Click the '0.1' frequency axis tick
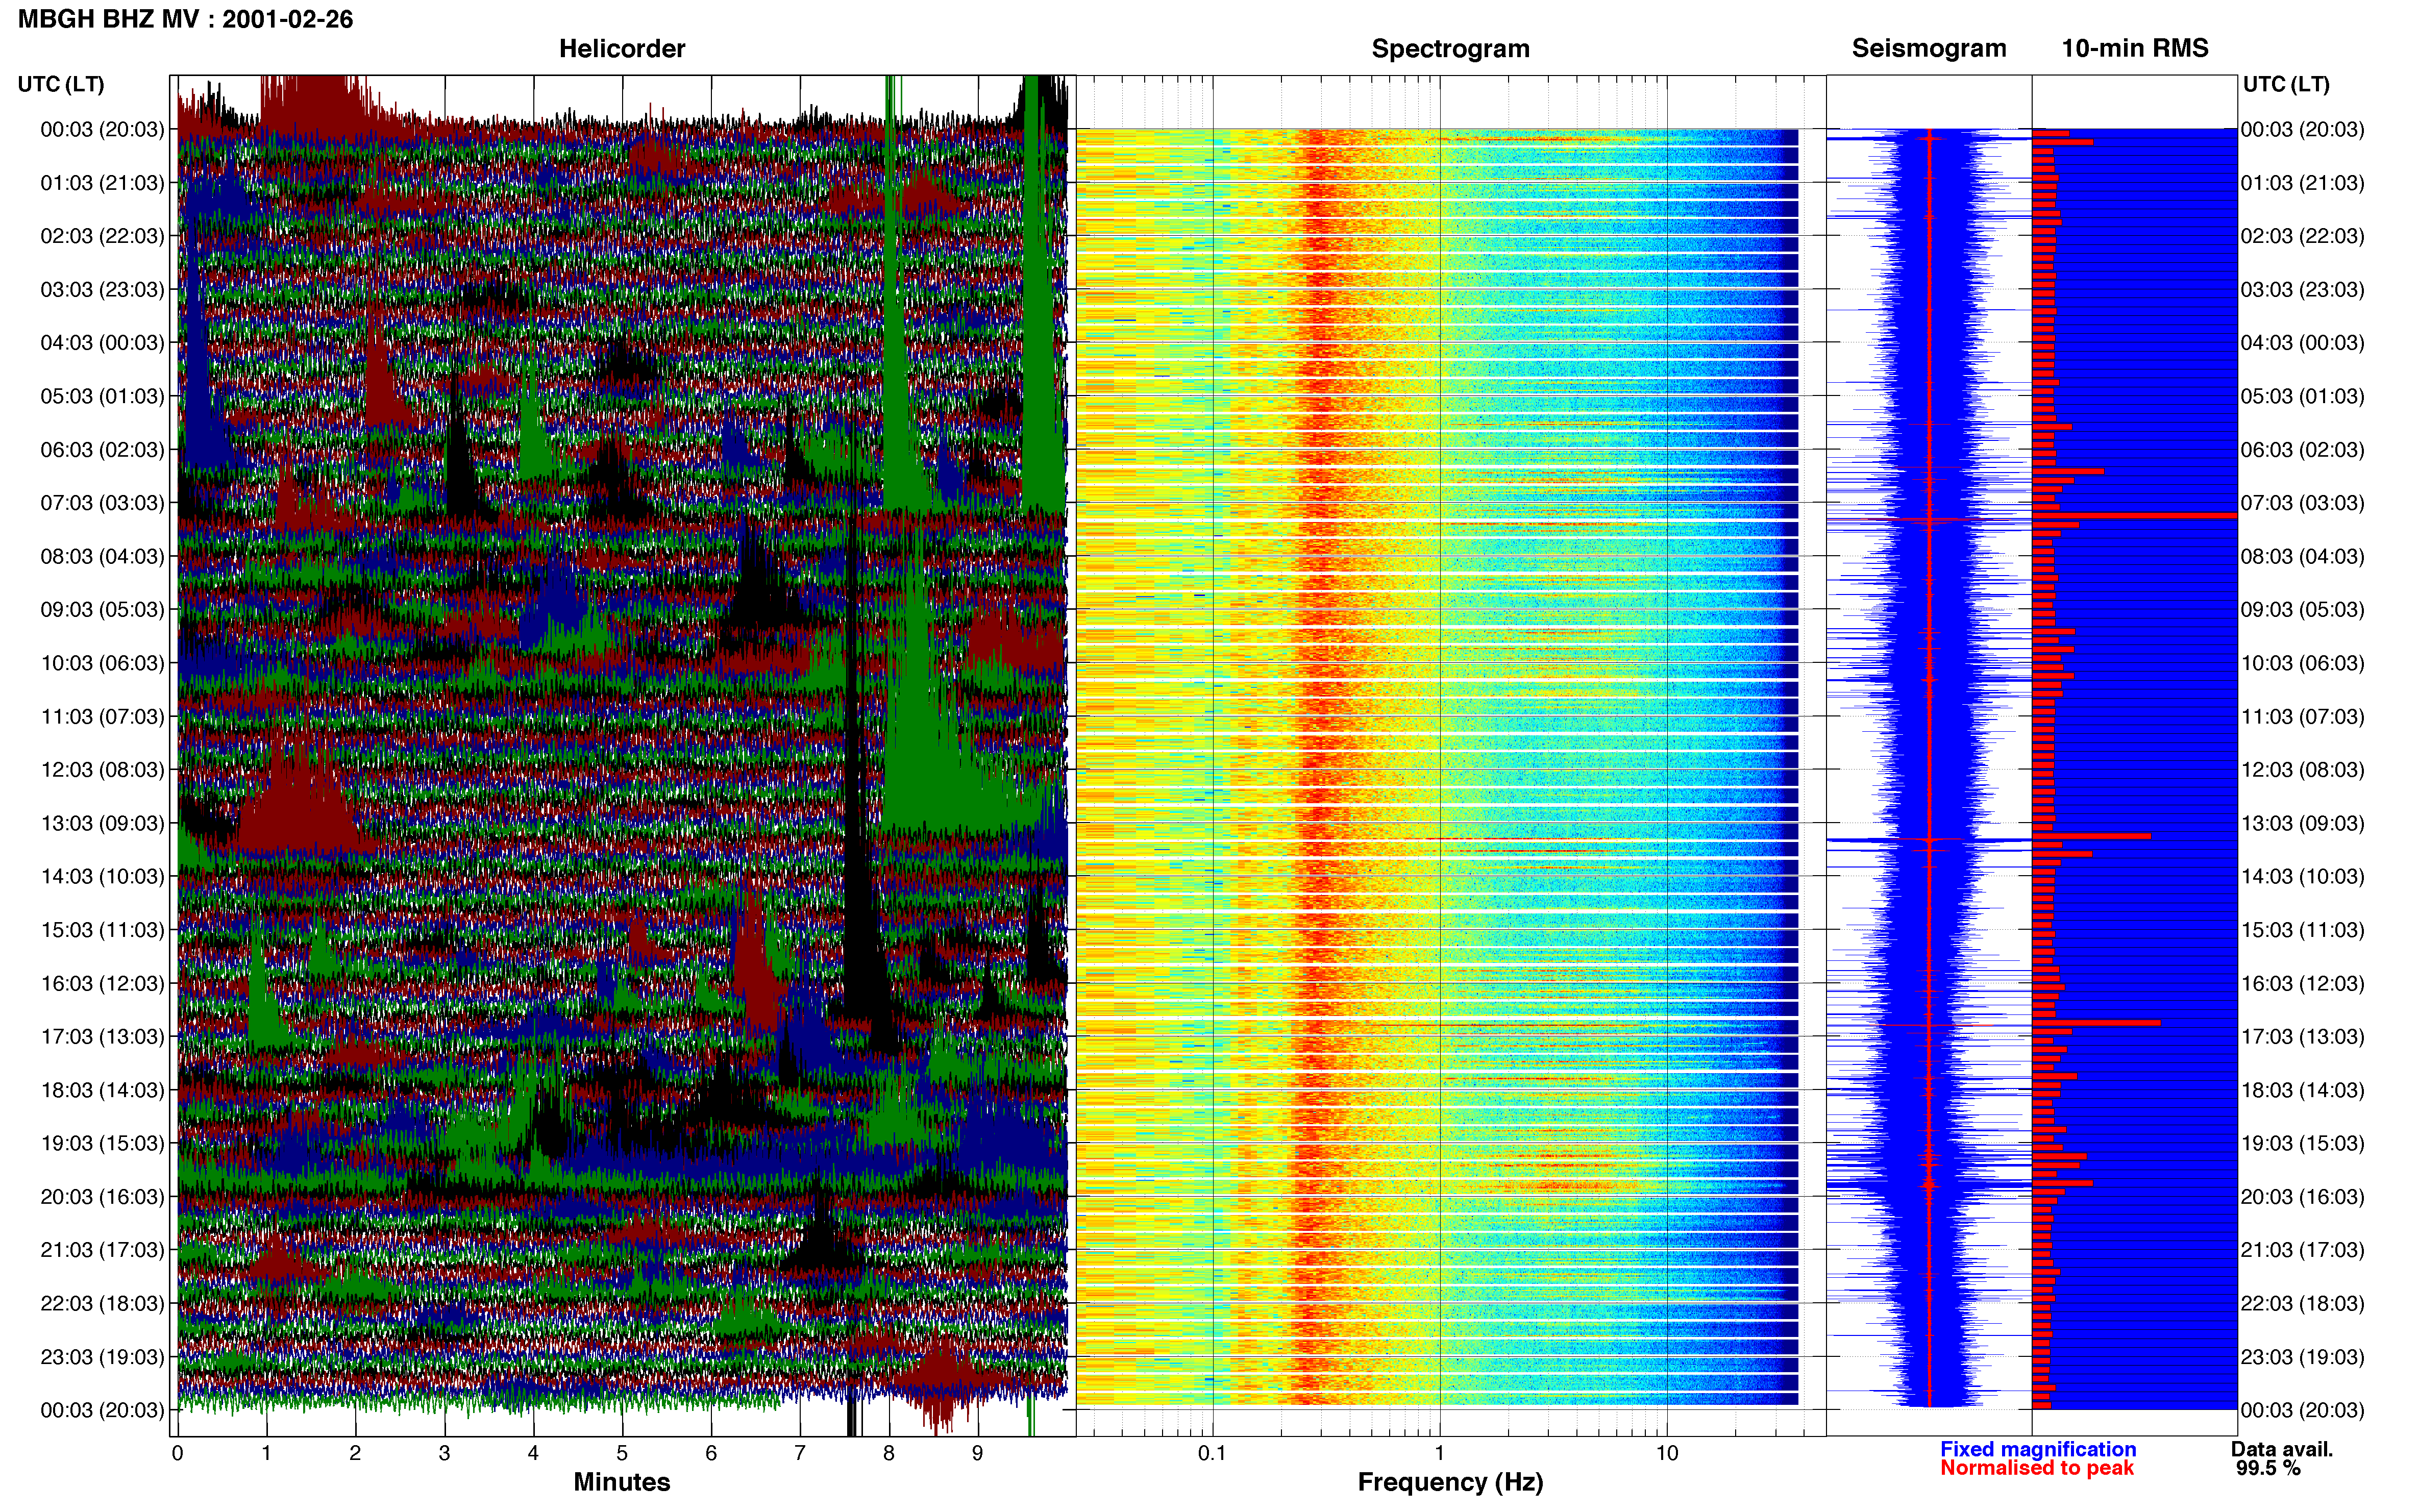This screenshot has height=1512, width=2419. (x=1212, y=1453)
